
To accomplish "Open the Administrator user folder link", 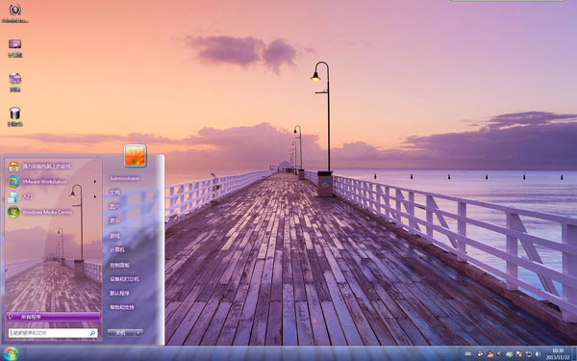I will coord(124,178).
